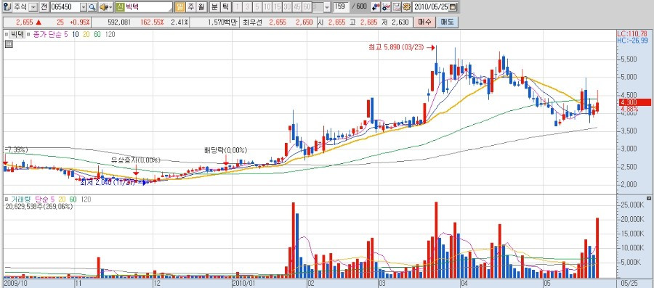The image size is (654, 288).
Task: Open the 주식 market type dropdown
Action: tap(33, 7)
